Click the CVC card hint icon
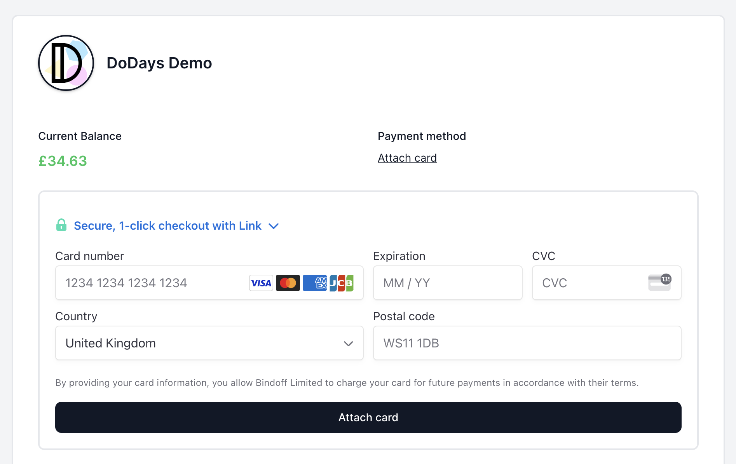This screenshot has height=464, width=736. [659, 283]
